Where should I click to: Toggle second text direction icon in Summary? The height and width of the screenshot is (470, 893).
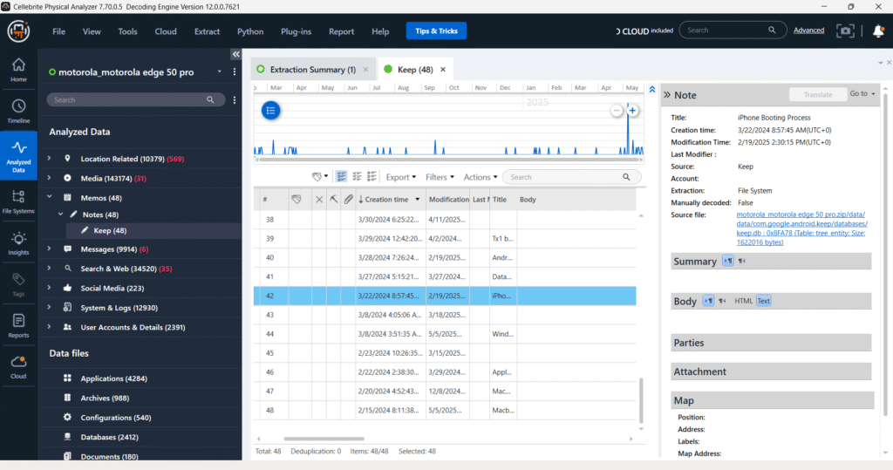point(741,261)
